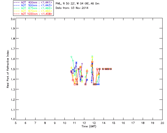
Task: Click the y-axis tick label 1.5
Action: tap(13, 69)
